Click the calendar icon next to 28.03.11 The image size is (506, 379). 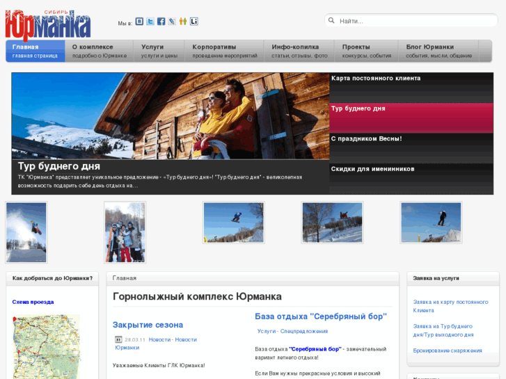click(118, 339)
